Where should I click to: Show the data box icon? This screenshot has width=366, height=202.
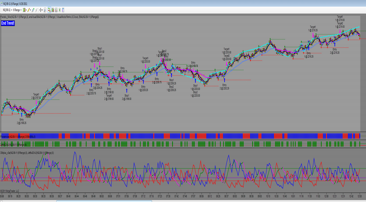[x=45, y=10]
